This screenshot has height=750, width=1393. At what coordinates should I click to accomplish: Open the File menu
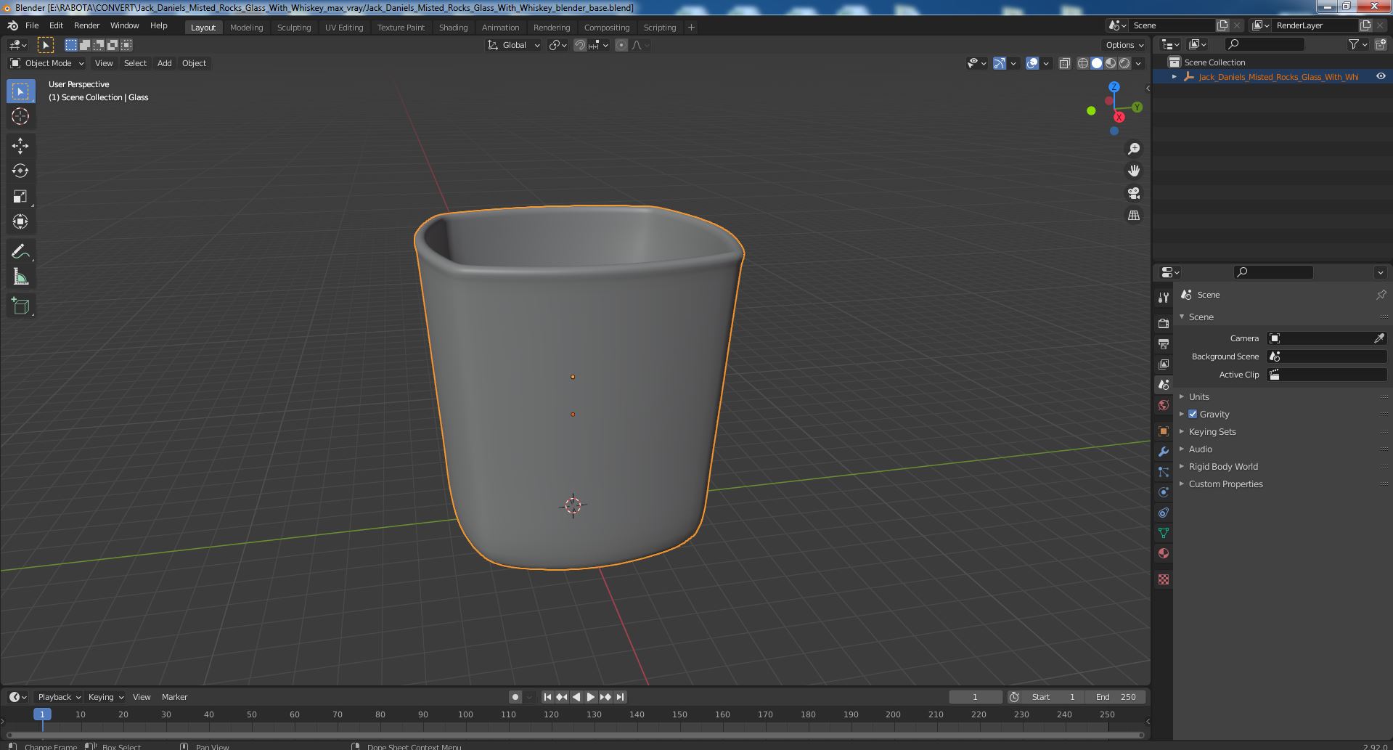[x=32, y=25]
